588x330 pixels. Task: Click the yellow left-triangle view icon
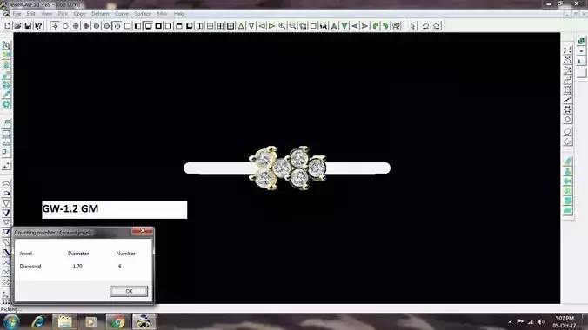coord(262,26)
